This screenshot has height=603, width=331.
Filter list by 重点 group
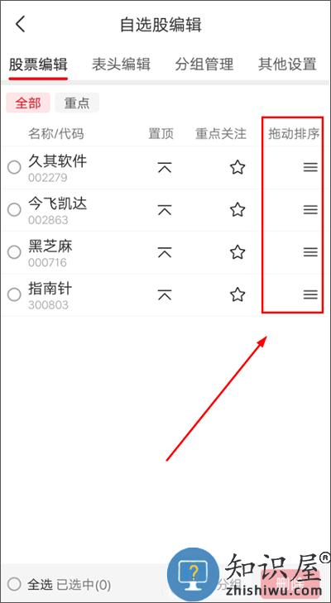coord(77,103)
